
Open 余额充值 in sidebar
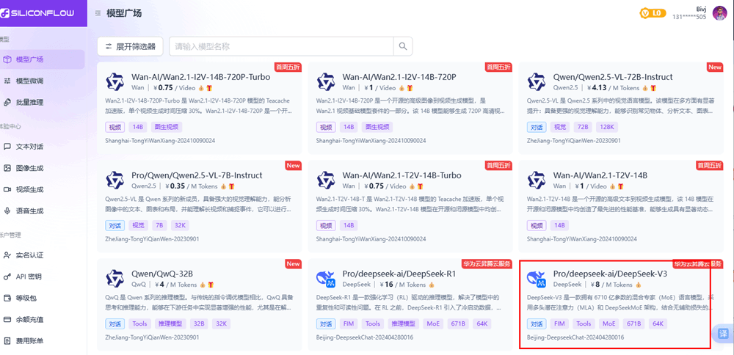[29, 320]
